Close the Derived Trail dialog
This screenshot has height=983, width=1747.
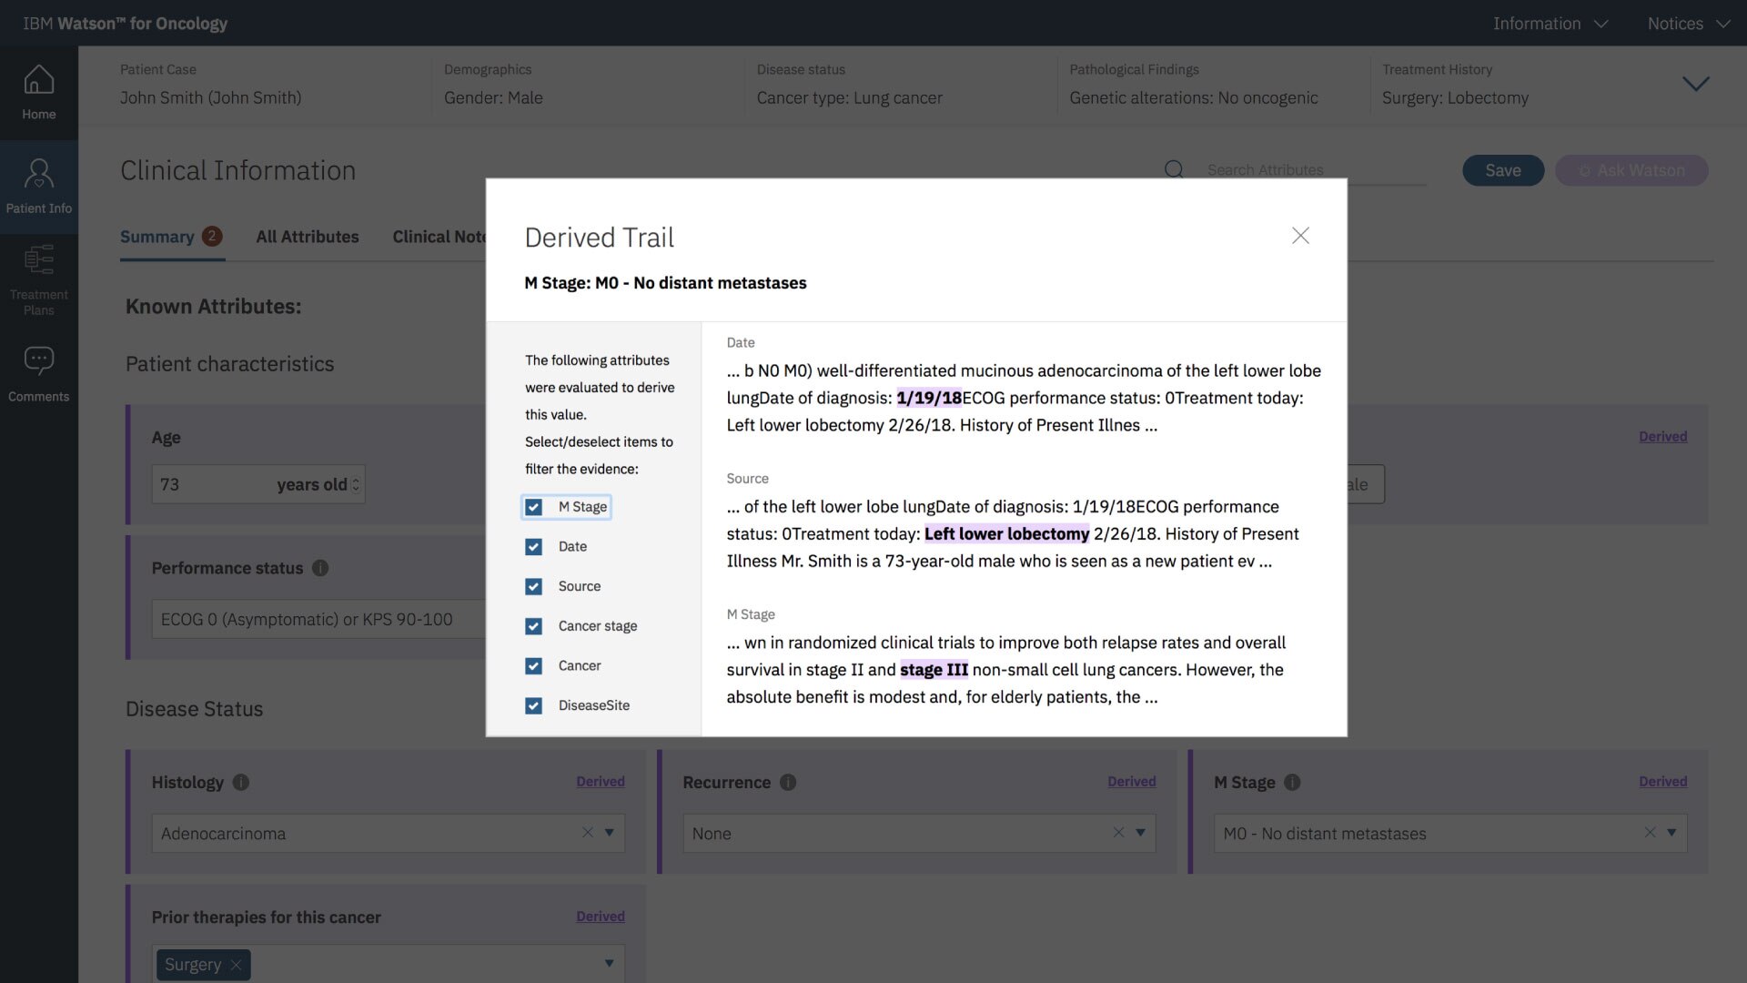pos(1300,236)
